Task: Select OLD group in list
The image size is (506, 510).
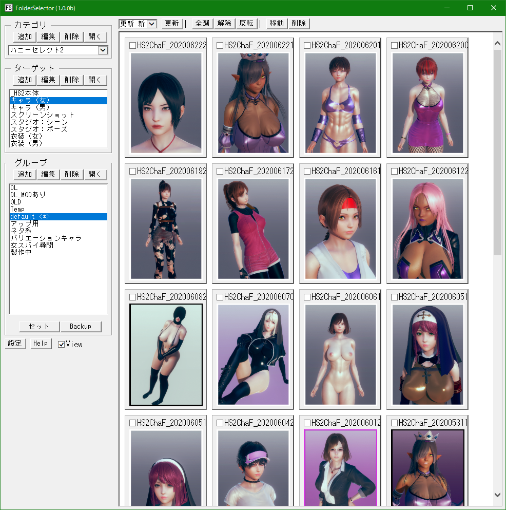Action: (x=59, y=202)
